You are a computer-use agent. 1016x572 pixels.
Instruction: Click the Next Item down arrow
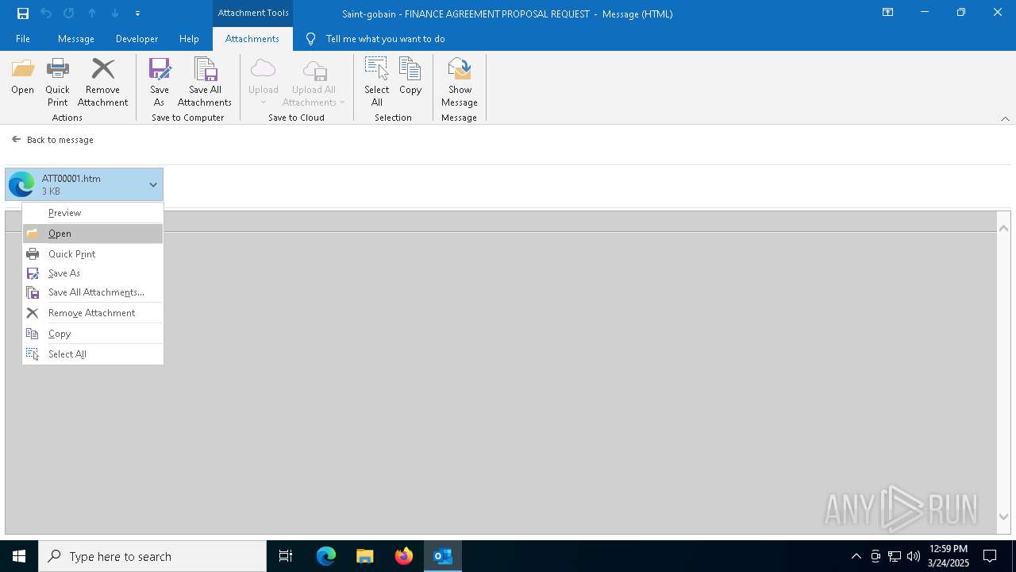pyautogui.click(x=115, y=14)
